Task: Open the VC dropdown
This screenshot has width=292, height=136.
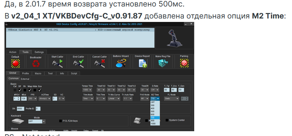Action: [x=61, y=99]
